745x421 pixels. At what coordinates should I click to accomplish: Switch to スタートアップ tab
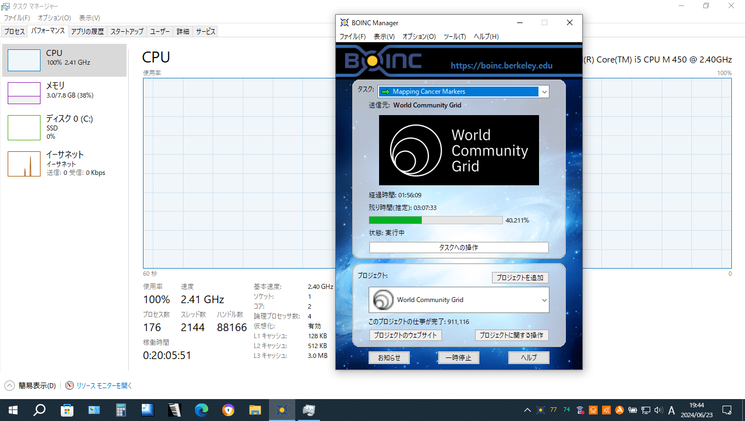tap(127, 32)
